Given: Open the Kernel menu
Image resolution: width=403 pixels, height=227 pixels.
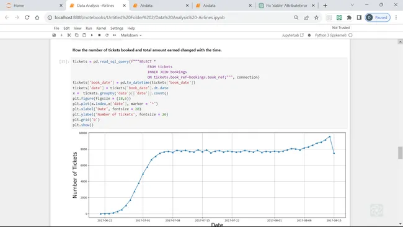Looking at the screenshot, I should click(101, 29).
